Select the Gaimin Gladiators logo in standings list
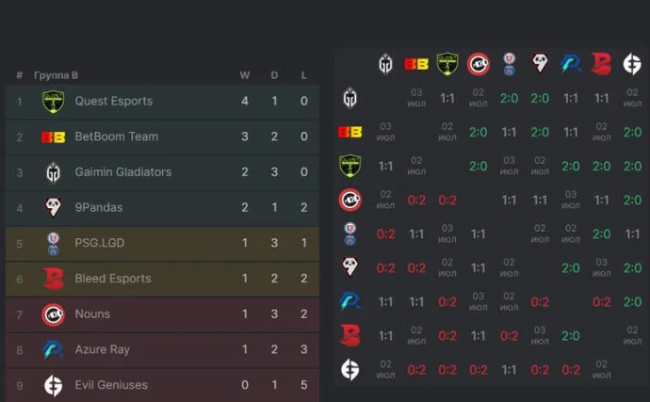Screen dimensions: 650x402 coord(53,172)
